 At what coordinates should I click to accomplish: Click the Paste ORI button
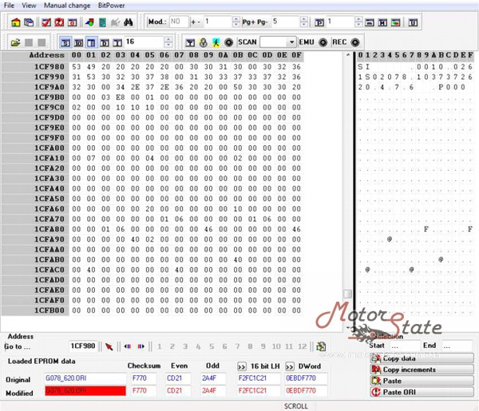pos(422,392)
